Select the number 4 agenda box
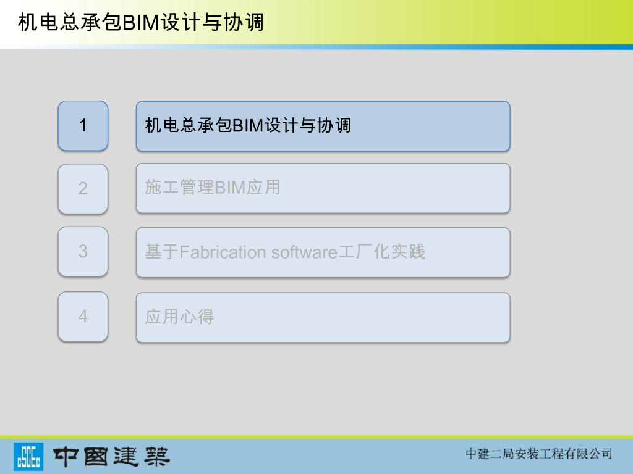This screenshot has height=474, width=633. pyautogui.click(x=83, y=317)
